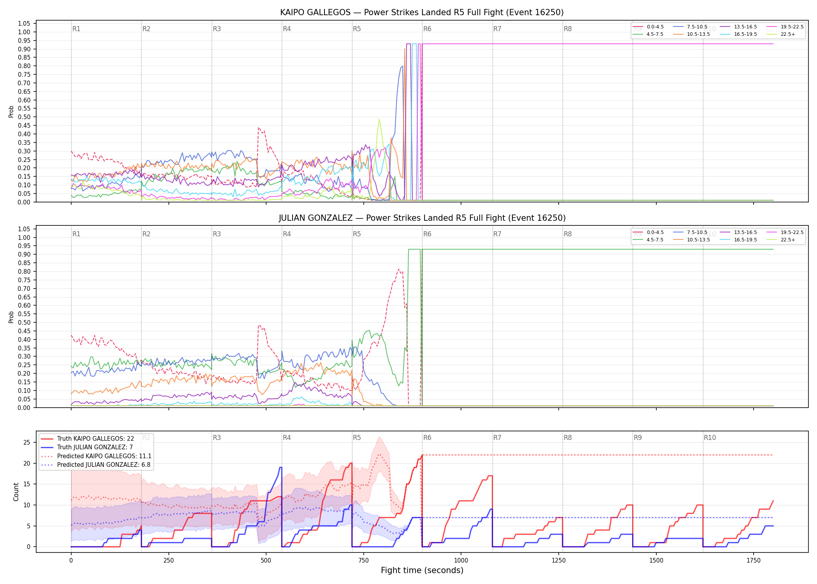817x584 pixels.
Task: Click the R10 round label in the Count chart
Action: click(x=710, y=438)
